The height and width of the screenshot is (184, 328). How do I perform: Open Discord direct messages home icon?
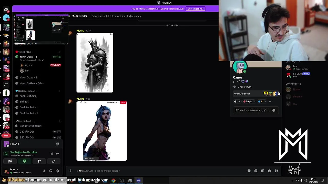coord(6,10)
